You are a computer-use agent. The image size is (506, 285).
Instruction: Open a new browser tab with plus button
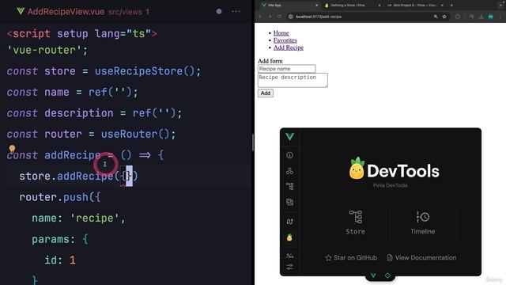coord(451,6)
